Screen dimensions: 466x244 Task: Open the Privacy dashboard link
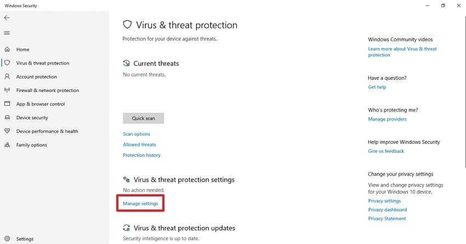pos(387,210)
